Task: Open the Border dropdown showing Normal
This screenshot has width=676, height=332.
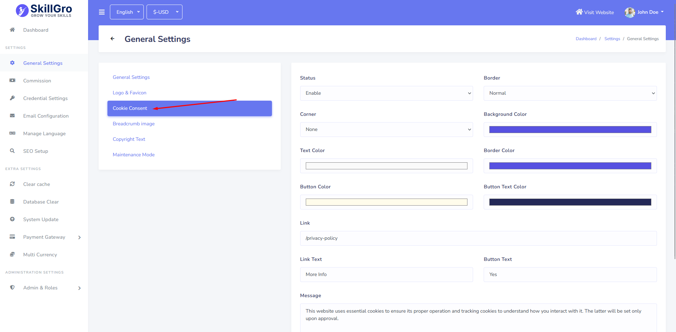Action: click(x=570, y=93)
